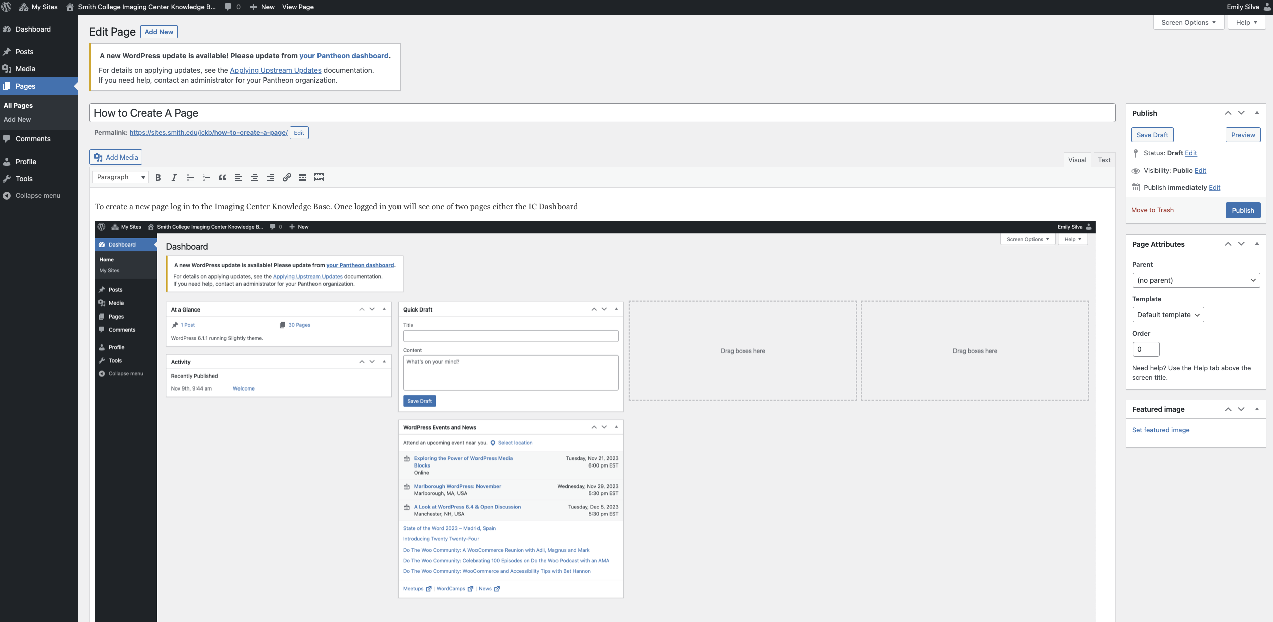
Task: Toggle italic formatting
Action: (x=174, y=177)
